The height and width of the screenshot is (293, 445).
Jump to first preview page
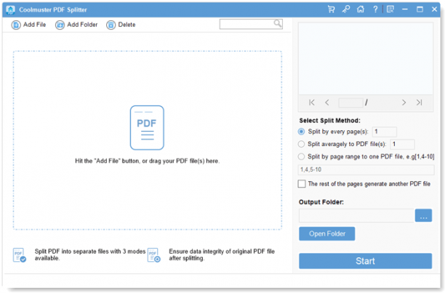coord(312,103)
